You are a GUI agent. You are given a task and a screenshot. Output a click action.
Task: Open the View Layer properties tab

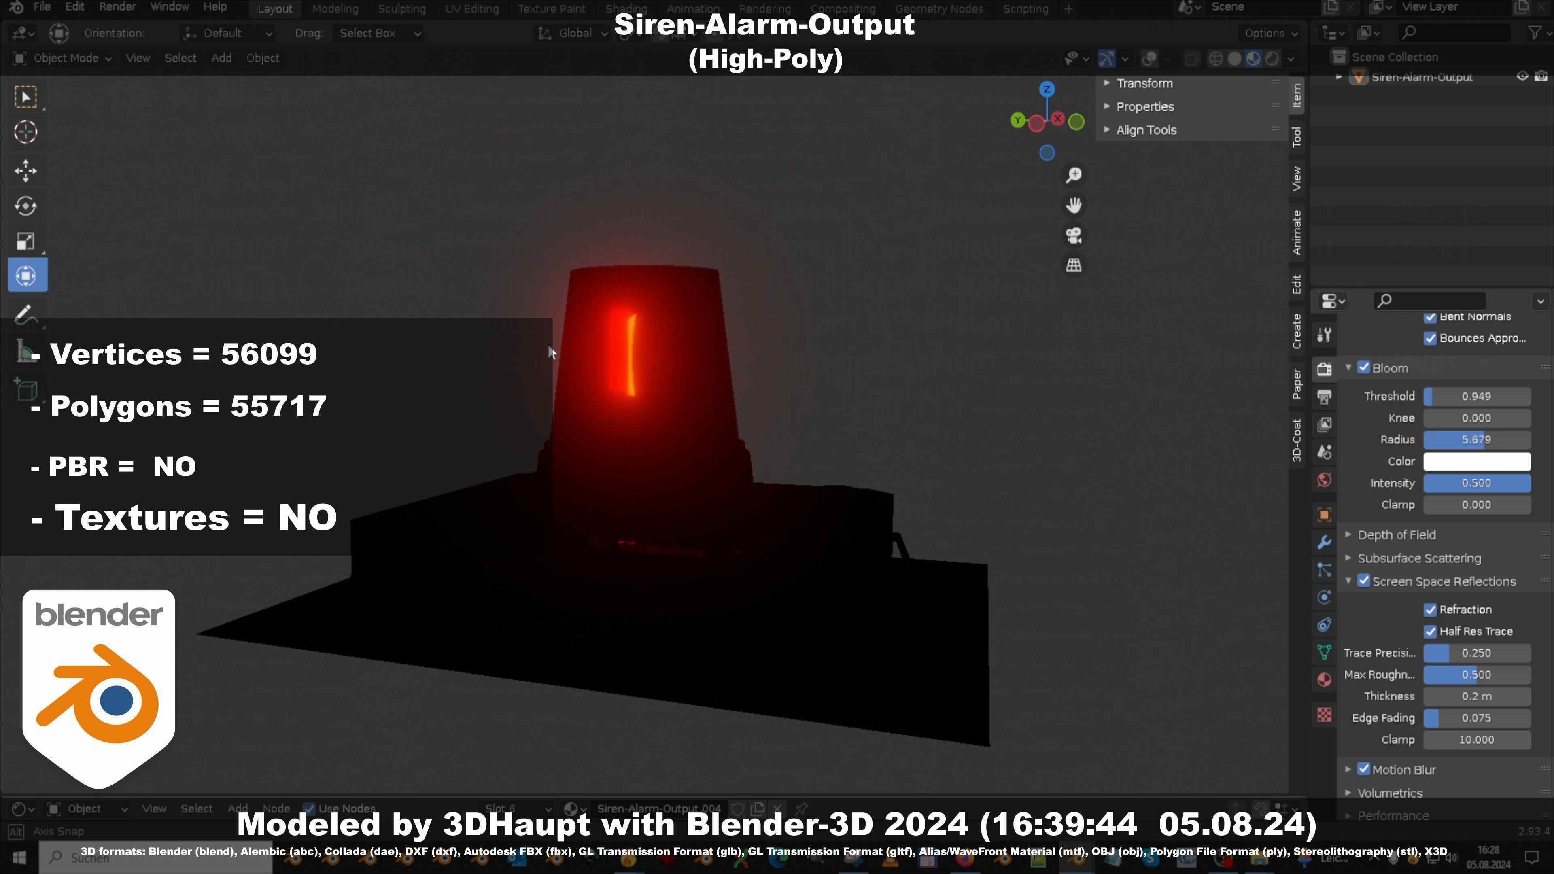1324,424
